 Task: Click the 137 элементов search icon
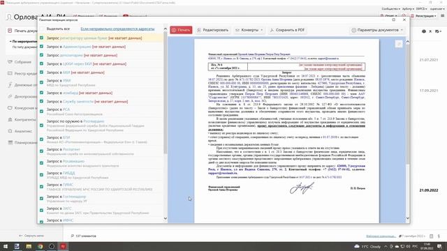[x=73, y=236]
